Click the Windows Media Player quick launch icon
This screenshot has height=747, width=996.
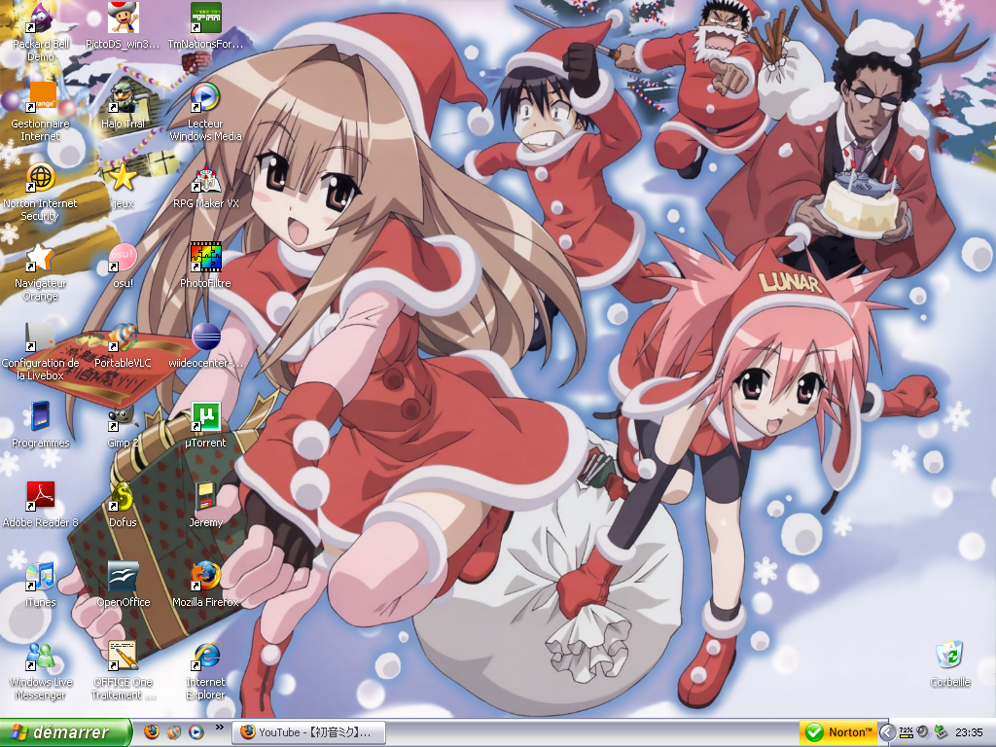(196, 732)
